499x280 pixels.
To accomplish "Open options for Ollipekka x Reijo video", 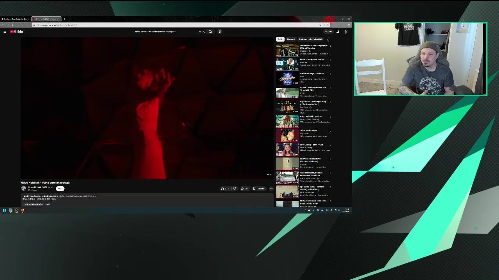I will 330,74.
